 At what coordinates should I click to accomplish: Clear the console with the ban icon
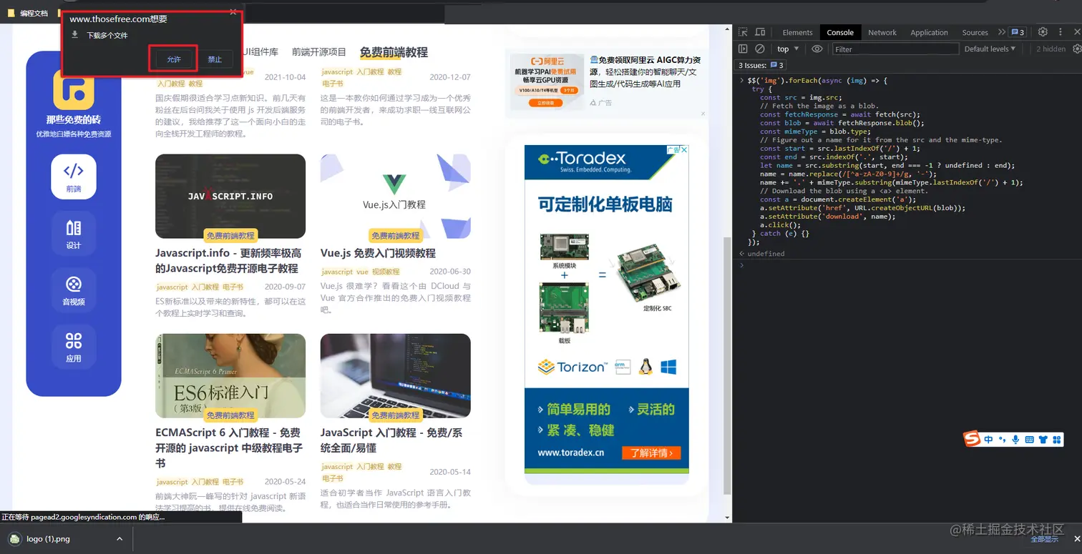coord(760,49)
